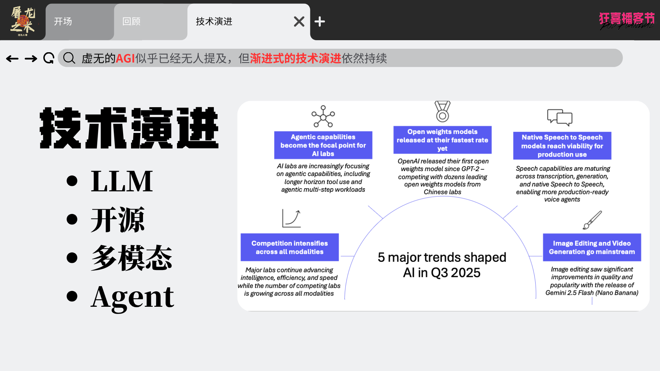Image resolution: width=660 pixels, height=371 pixels.
Task: Click the Agentic capabilities purple box
Action: 323,145
